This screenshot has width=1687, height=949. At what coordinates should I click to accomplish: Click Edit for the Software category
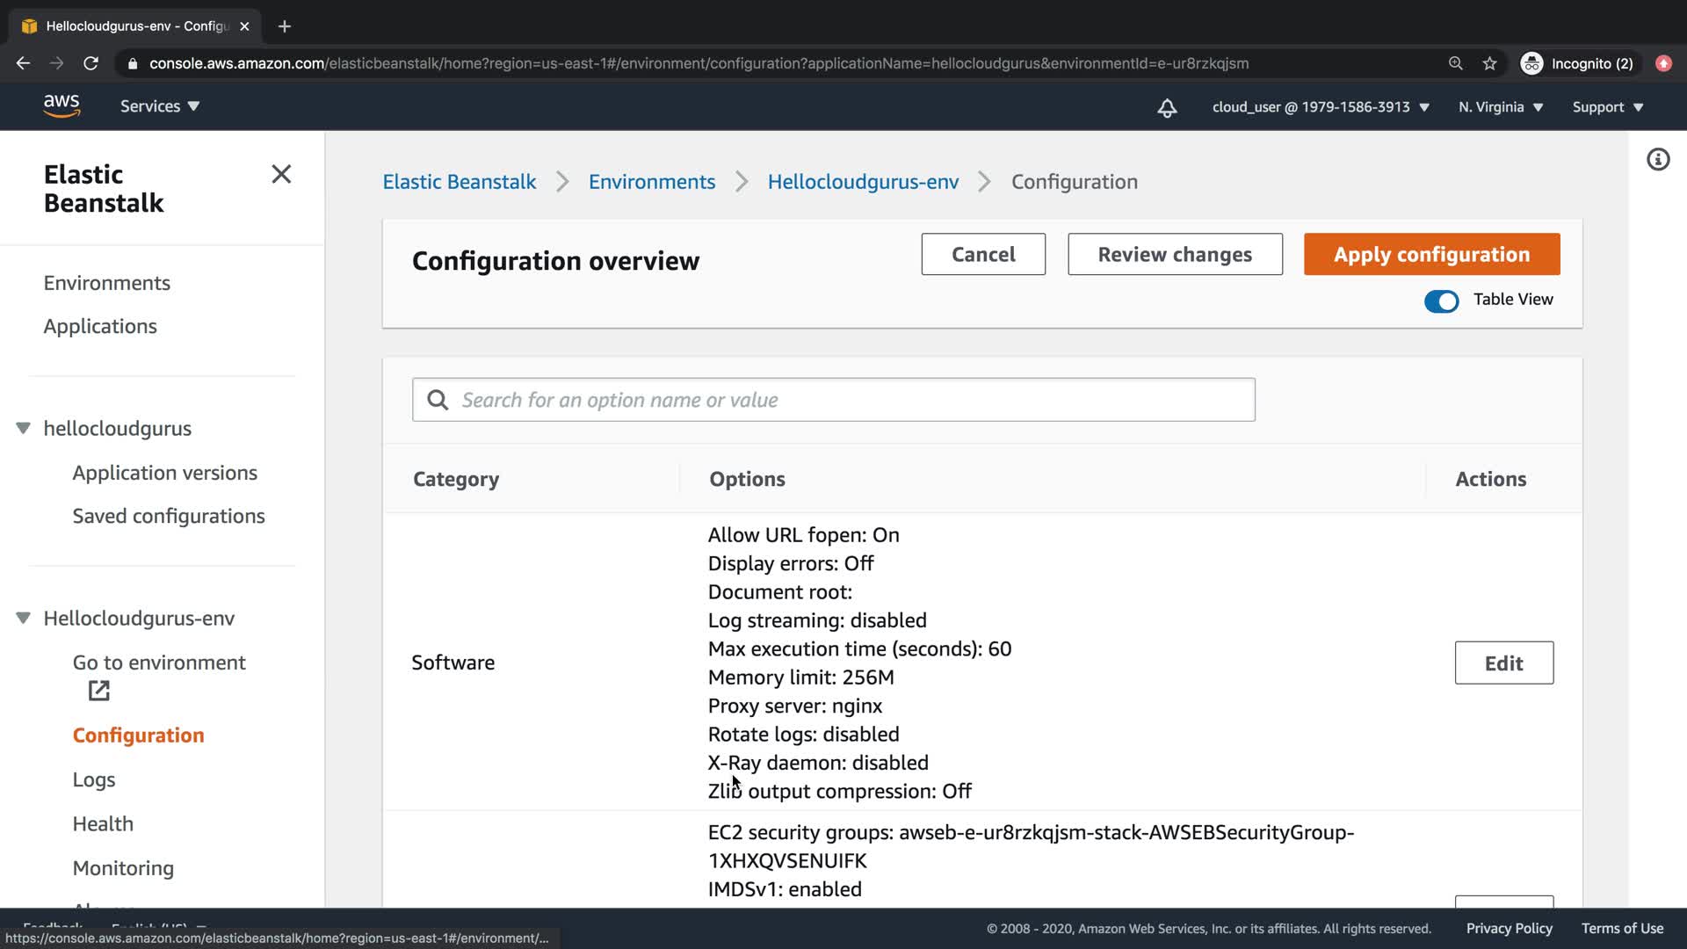(1503, 663)
